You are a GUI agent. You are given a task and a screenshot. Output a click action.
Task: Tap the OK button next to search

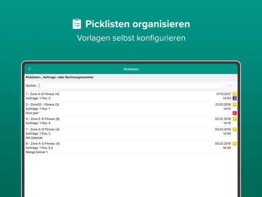230,86
